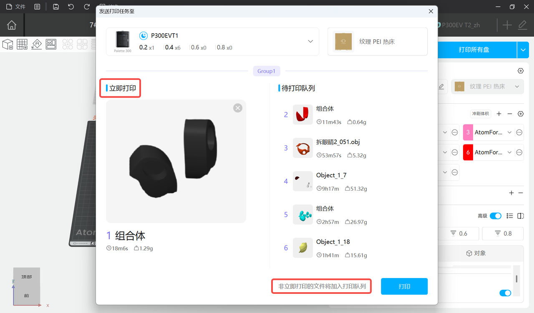The image size is (534, 313).
Task: Click the 打印所有盘 button
Action: pos(474,50)
